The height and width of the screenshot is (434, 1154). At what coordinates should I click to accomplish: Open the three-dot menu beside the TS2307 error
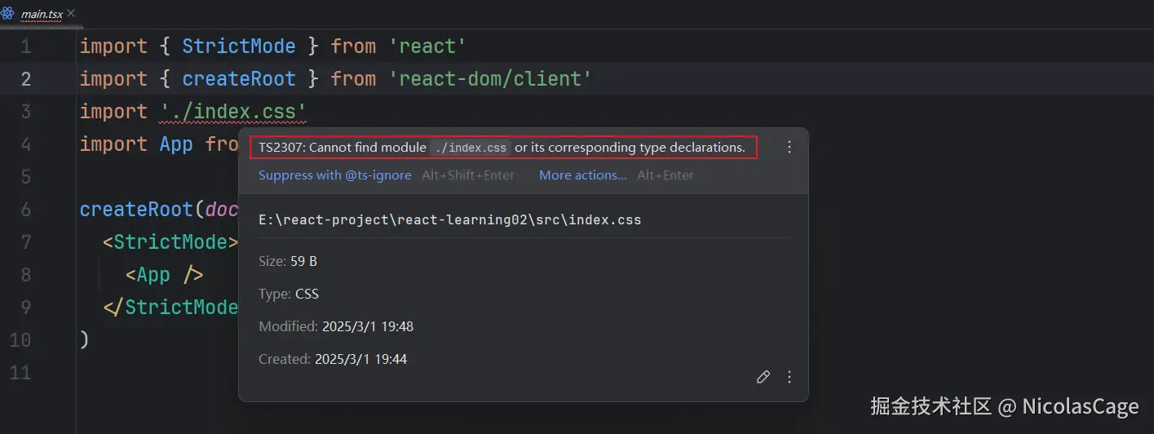[789, 148]
